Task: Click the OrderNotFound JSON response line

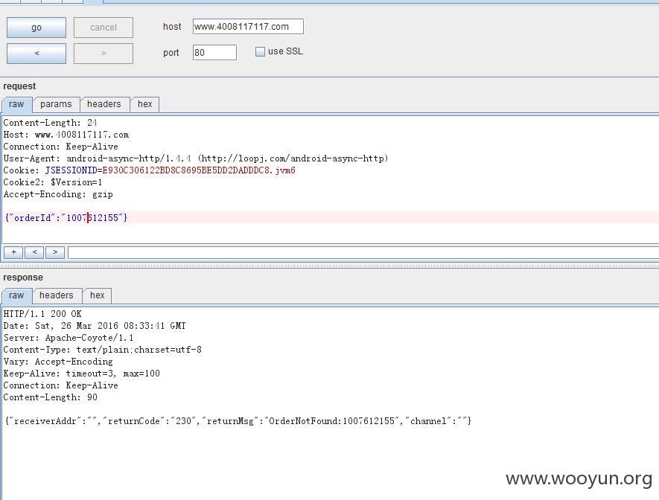Action: 238,421
